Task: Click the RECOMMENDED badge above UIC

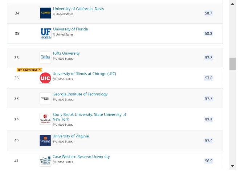Action: coord(29,70)
